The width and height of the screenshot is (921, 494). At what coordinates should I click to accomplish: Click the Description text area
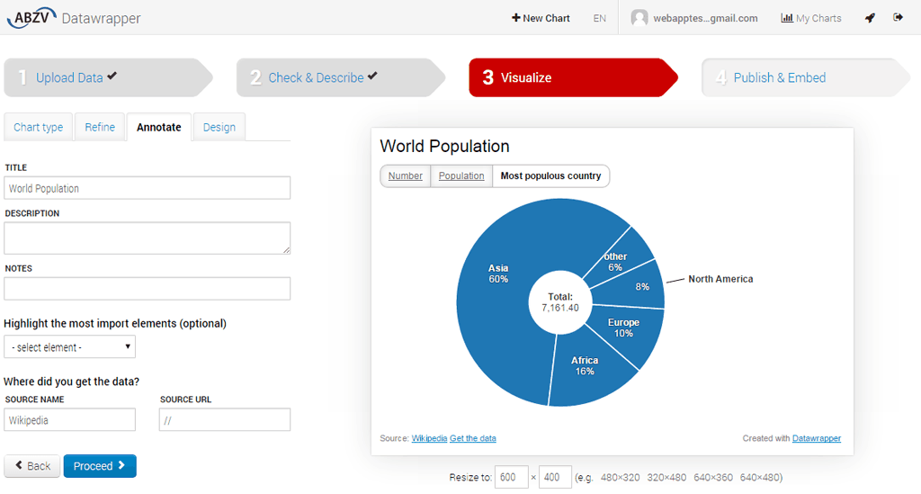(147, 238)
